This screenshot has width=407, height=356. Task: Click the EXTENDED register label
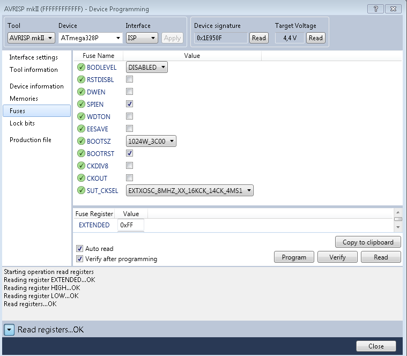pos(94,225)
